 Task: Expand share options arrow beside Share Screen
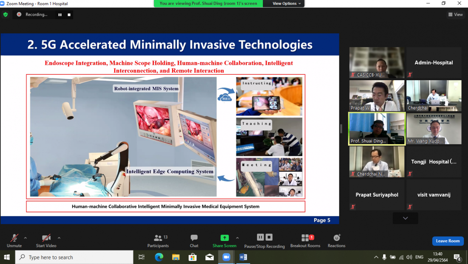pos(237,238)
